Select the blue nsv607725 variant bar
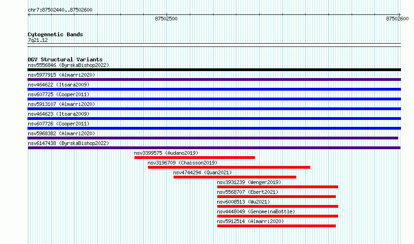Image resolution: width=414 pixels, height=244 pixels. pos(214,99)
